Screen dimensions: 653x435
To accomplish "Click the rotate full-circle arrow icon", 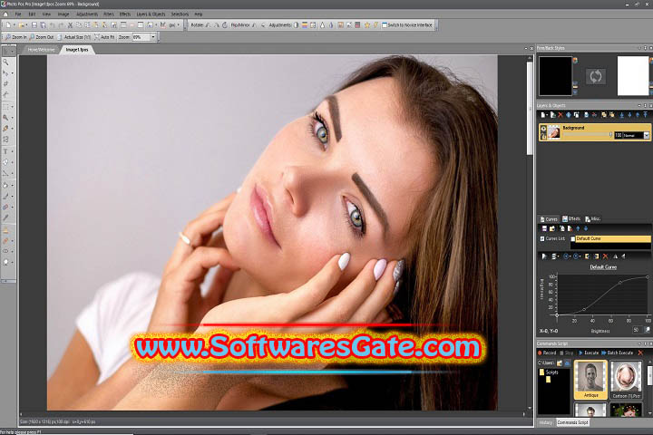I will pyautogui.click(x=225, y=25).
